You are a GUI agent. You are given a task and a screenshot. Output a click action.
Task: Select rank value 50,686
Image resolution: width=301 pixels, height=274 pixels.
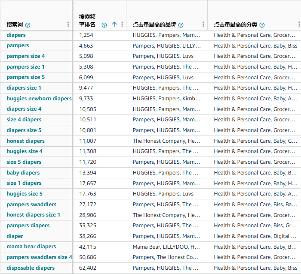tap(88, 257)
